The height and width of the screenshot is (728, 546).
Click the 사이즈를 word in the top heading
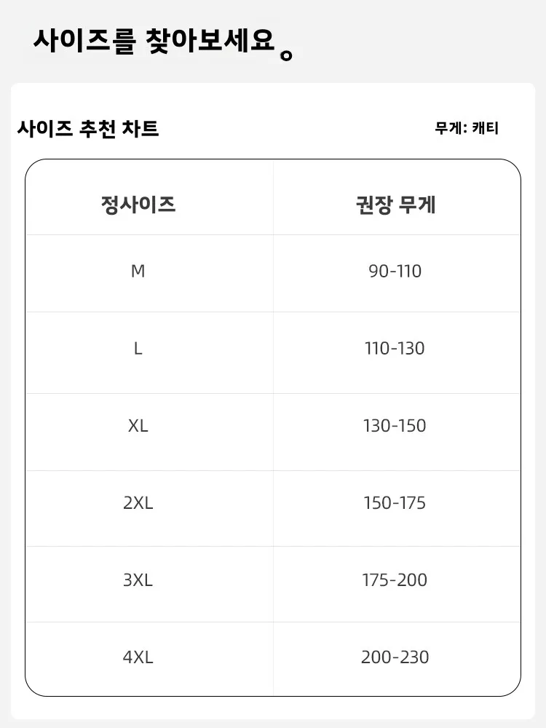(x=84, y=40)
